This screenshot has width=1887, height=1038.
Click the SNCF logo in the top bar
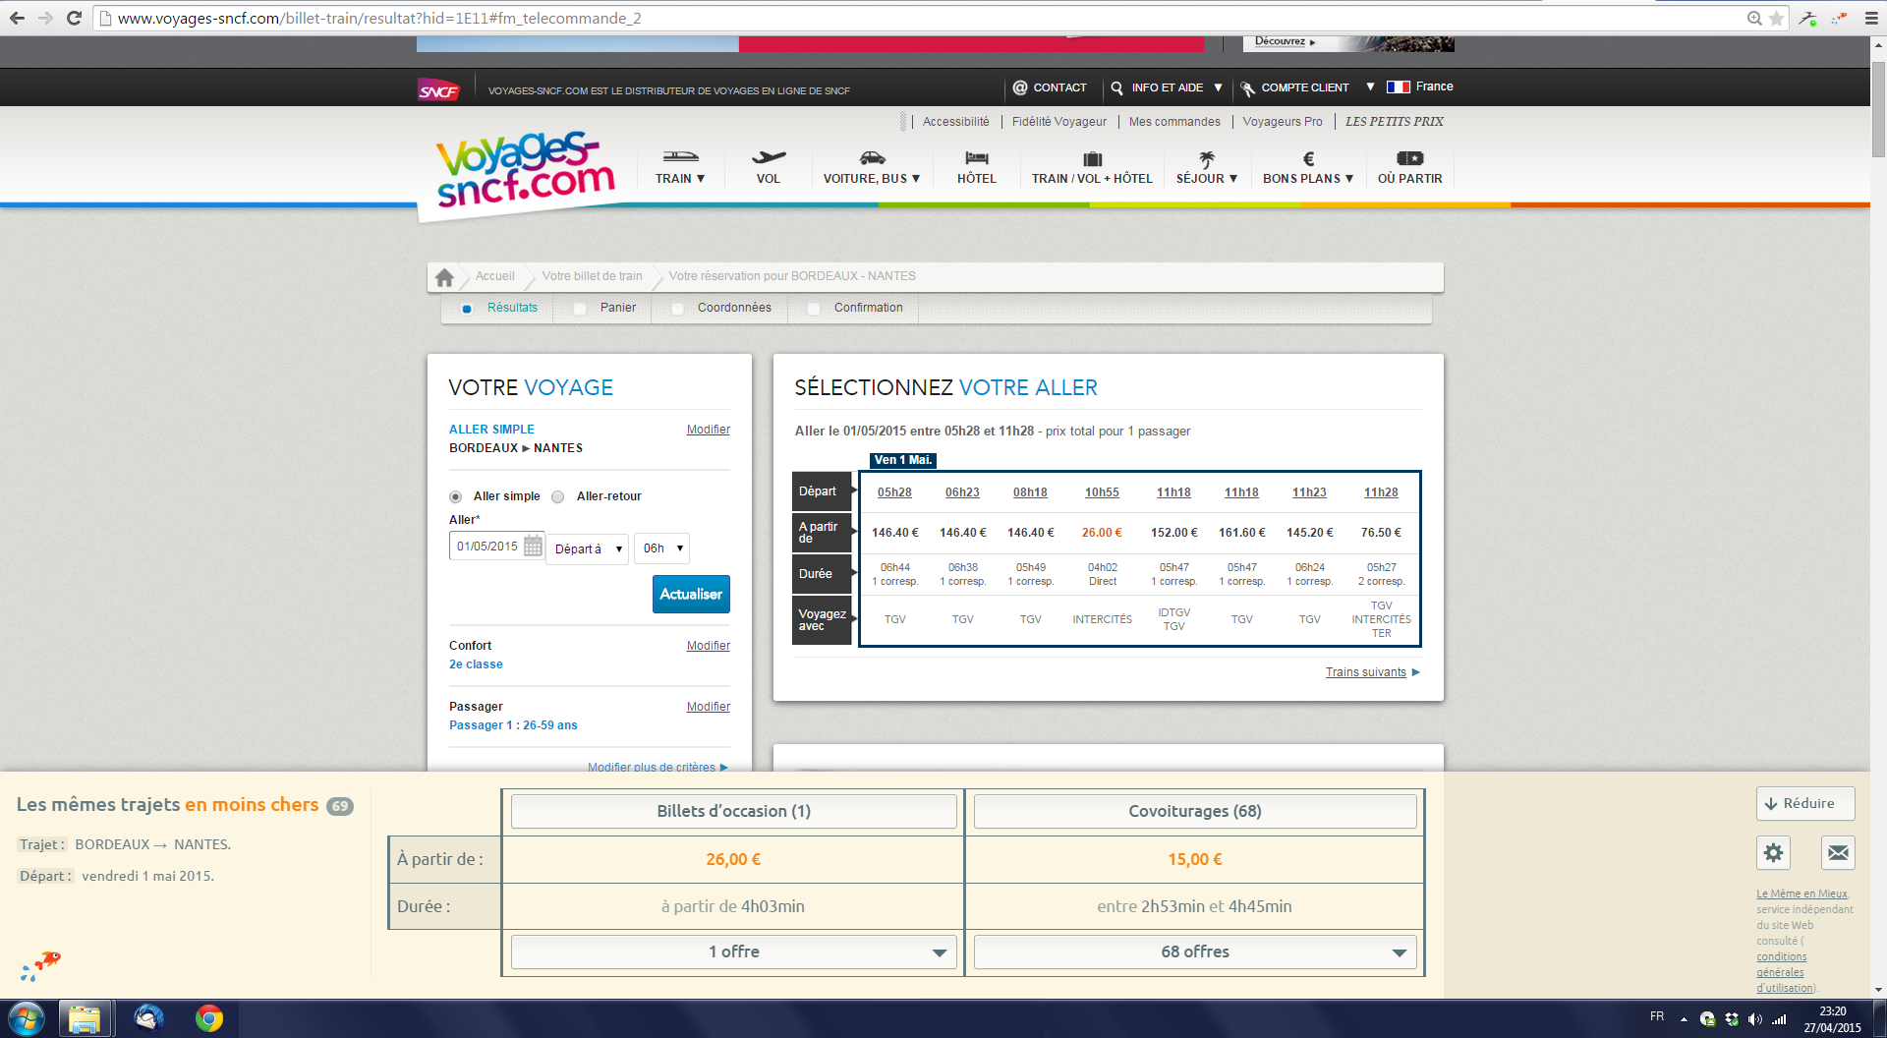438,89
